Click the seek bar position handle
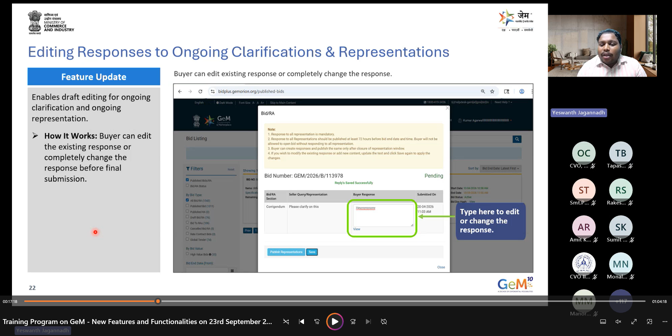 point(158,301)
